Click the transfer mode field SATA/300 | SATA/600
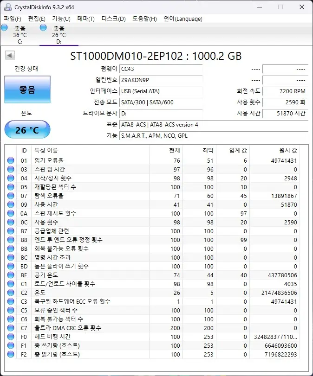This screenshot has height=376, width=313. coord(161,102)
